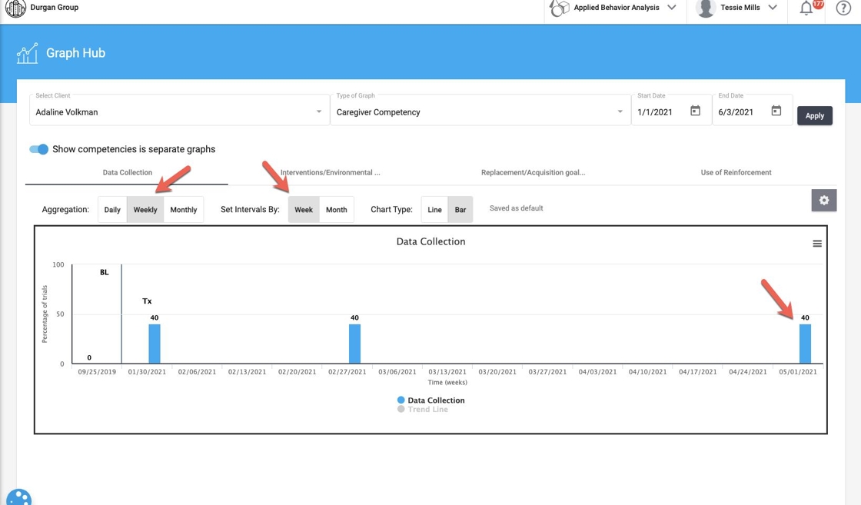This screenshot has width=861, height=505.
Task: Expand Applied Behavior Analysis chevron
Action: (672, 8)
